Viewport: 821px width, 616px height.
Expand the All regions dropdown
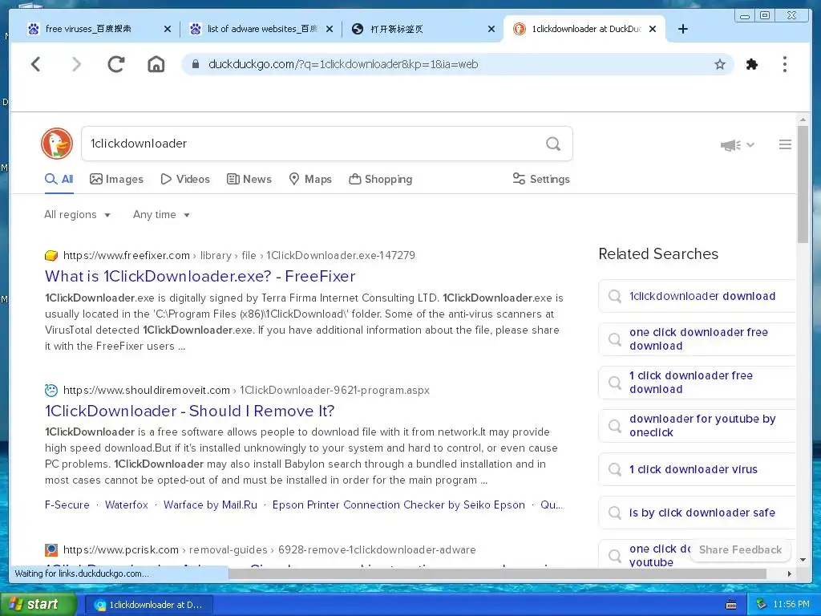click(x=78, y=215)
